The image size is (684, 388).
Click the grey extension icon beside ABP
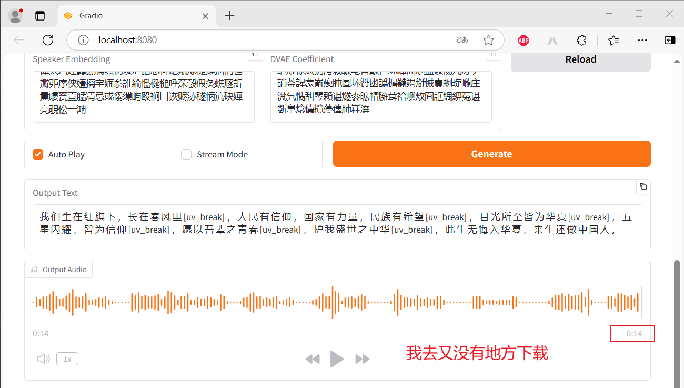[552, 40]
